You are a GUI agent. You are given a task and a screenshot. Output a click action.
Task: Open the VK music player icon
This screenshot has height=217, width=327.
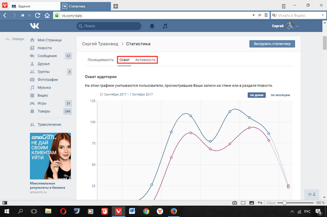pos(165,26)
